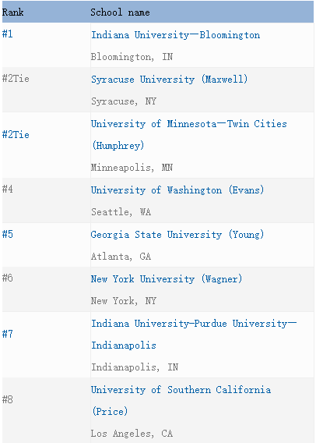The height and width of the screenshot is (443, 316).
Task: Open University of Washington (Evans) link
Action: pos(177,190)
